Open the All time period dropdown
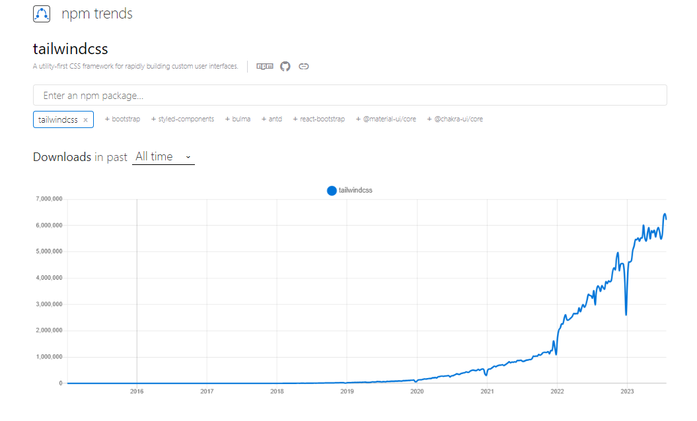This screenshot has width=697, height=421. tap(163, 157)
